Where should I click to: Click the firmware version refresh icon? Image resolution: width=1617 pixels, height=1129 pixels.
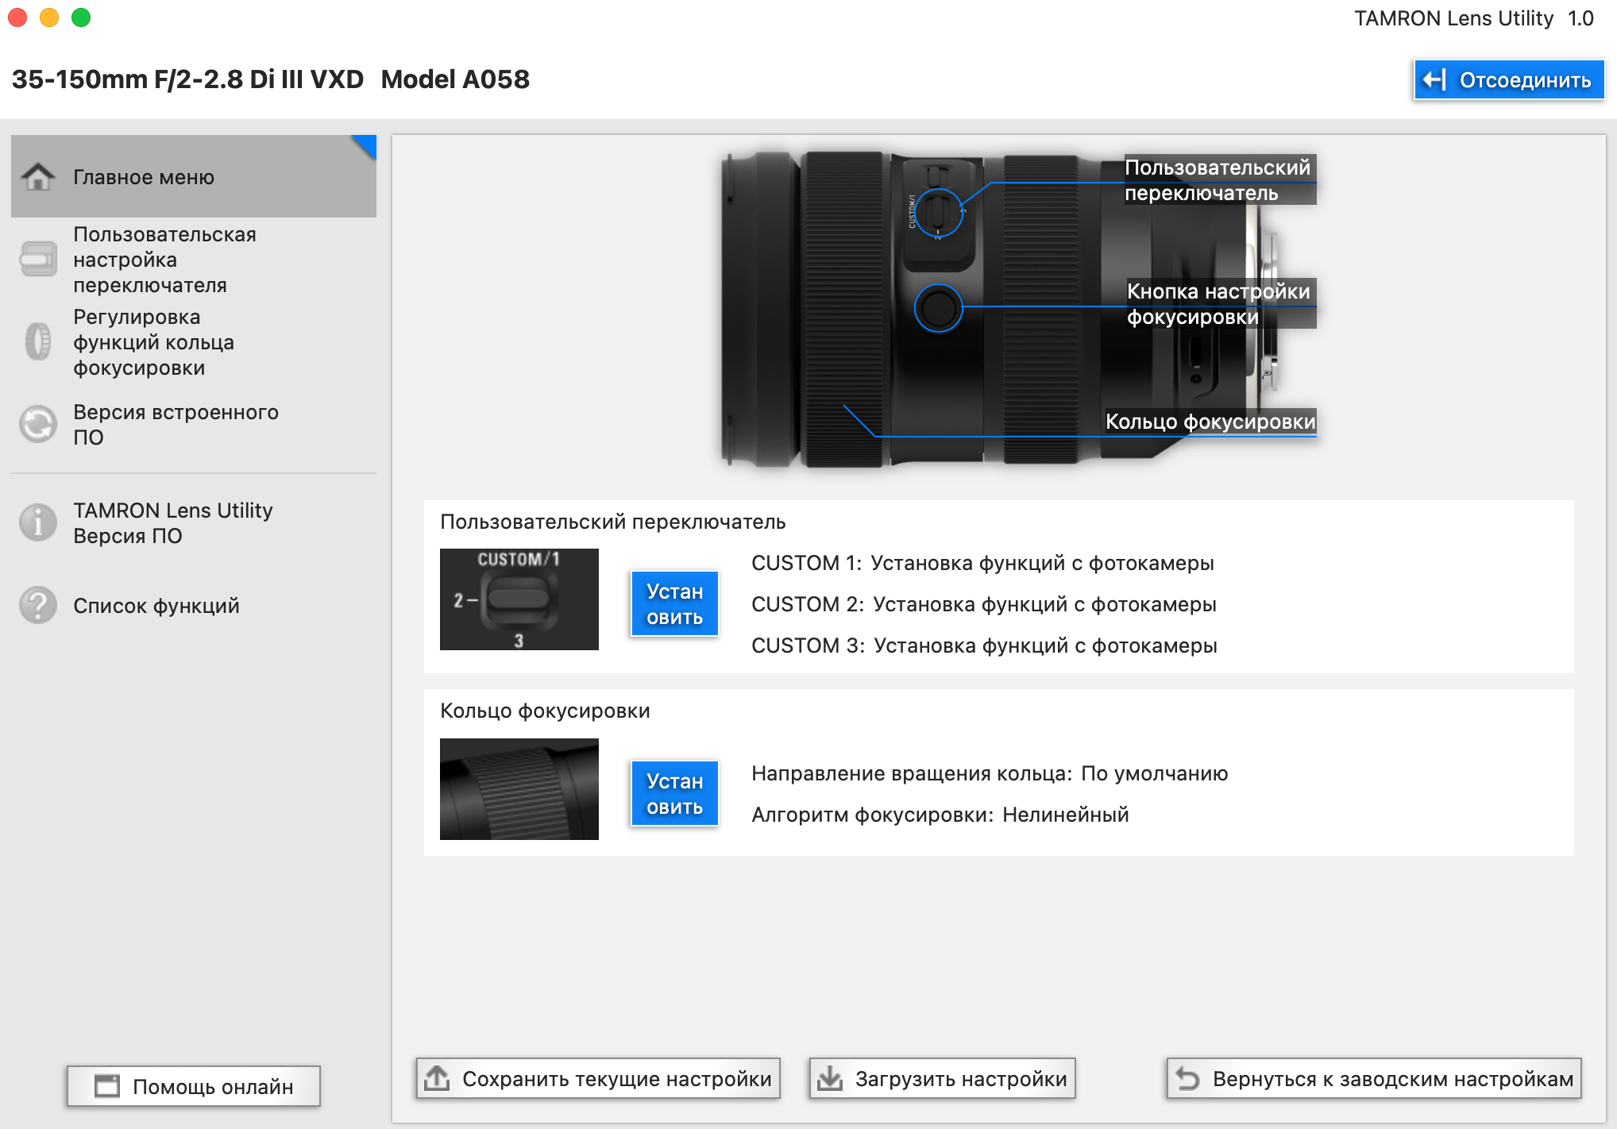37,424
